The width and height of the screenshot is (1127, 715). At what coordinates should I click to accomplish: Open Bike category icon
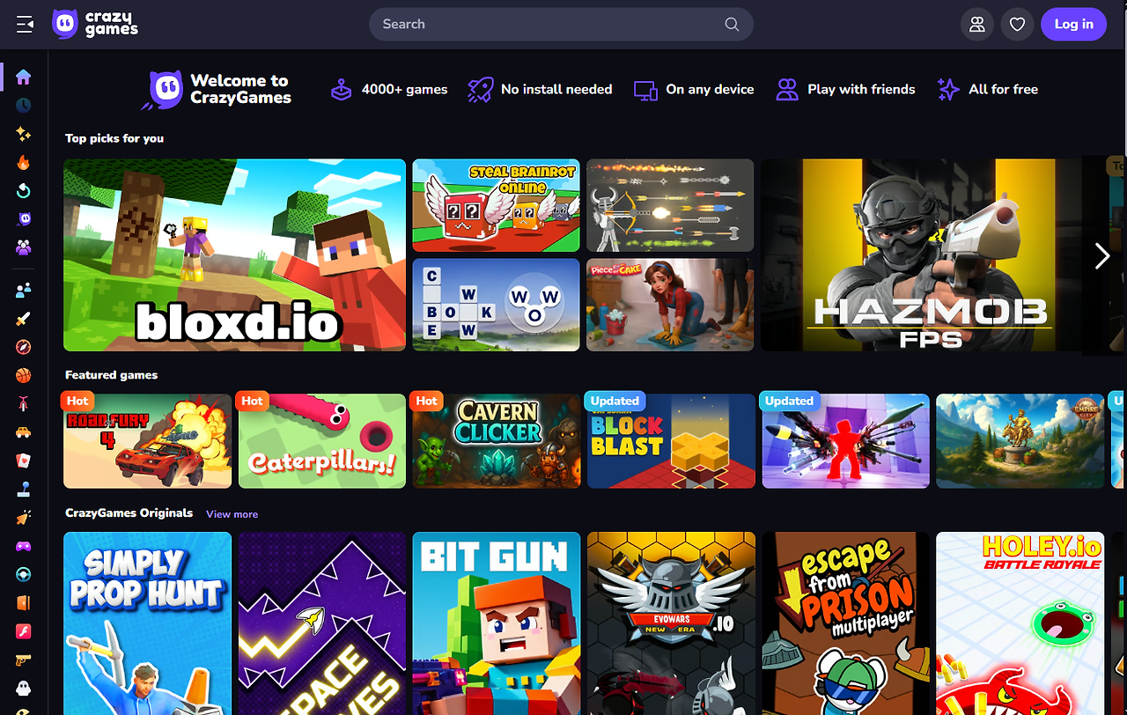coord(24,404)
